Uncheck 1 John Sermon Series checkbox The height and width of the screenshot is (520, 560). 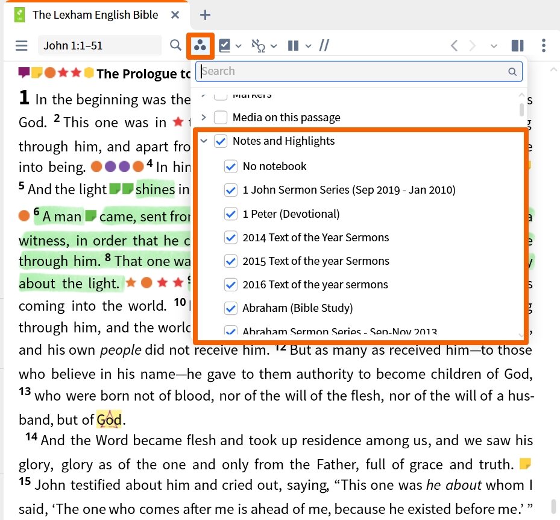231,190
